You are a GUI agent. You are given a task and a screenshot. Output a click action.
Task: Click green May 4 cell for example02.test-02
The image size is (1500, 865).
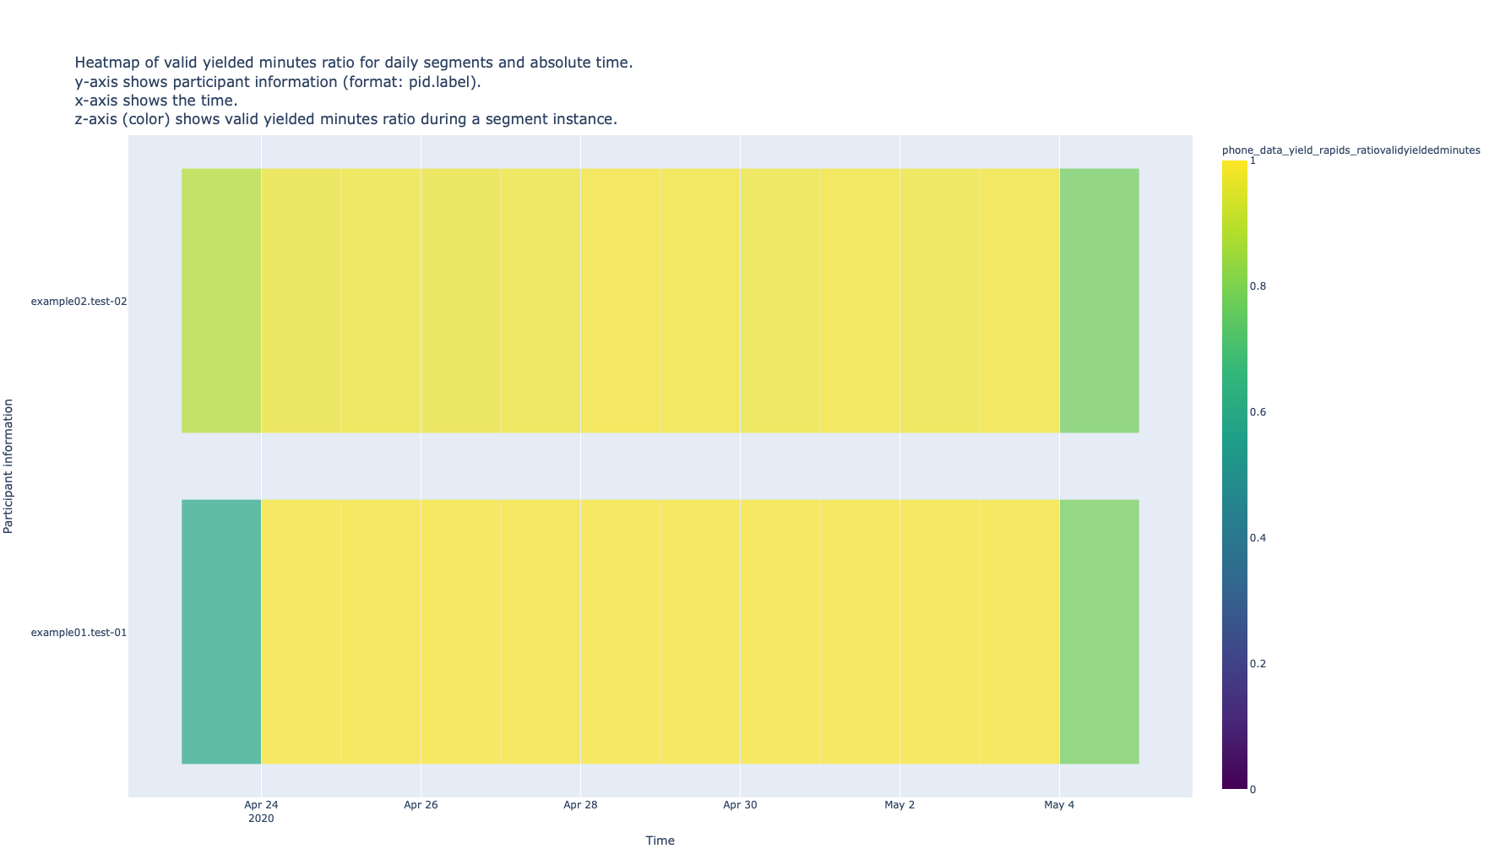[1099, 300]
